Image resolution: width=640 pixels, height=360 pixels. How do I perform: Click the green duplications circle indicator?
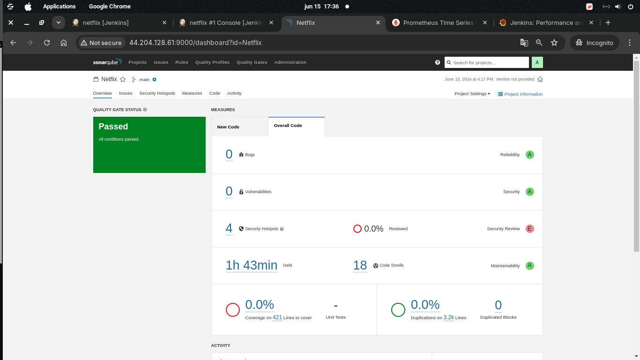coord(398,310)
